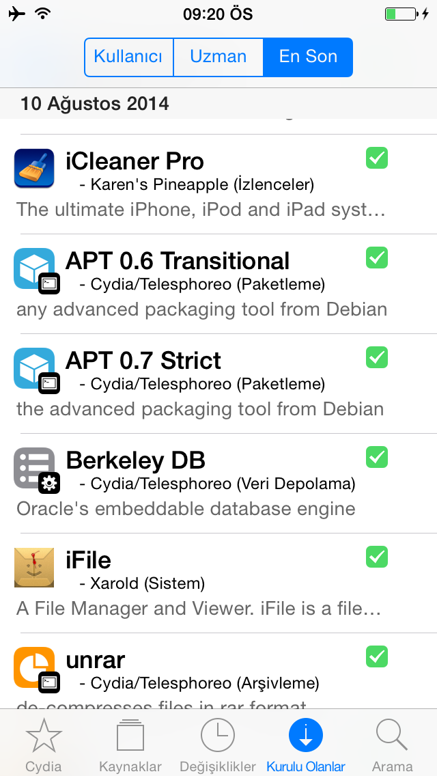Viewport: 437px width, 776px height.
Task: Select the Kurulu Olanlar tab
Action: [x=305, y=745]
